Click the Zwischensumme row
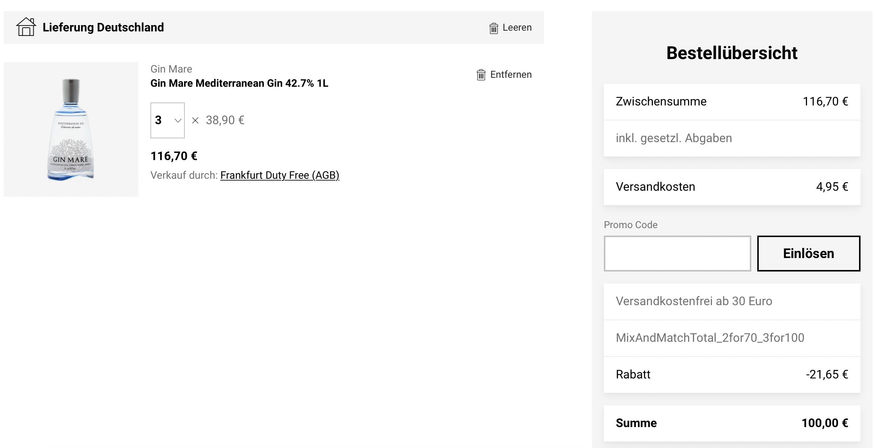 (732, 102)
